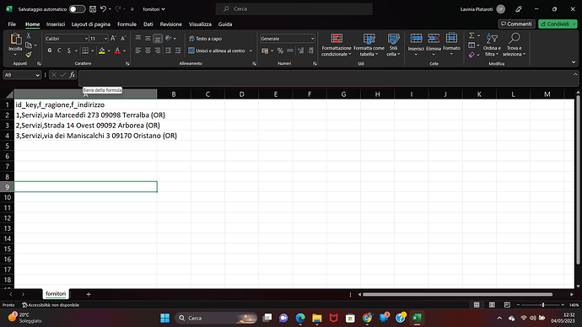Click the Excel icon in the taskbar
Screen dimensions: 582x327
click(x=417, y=318)
